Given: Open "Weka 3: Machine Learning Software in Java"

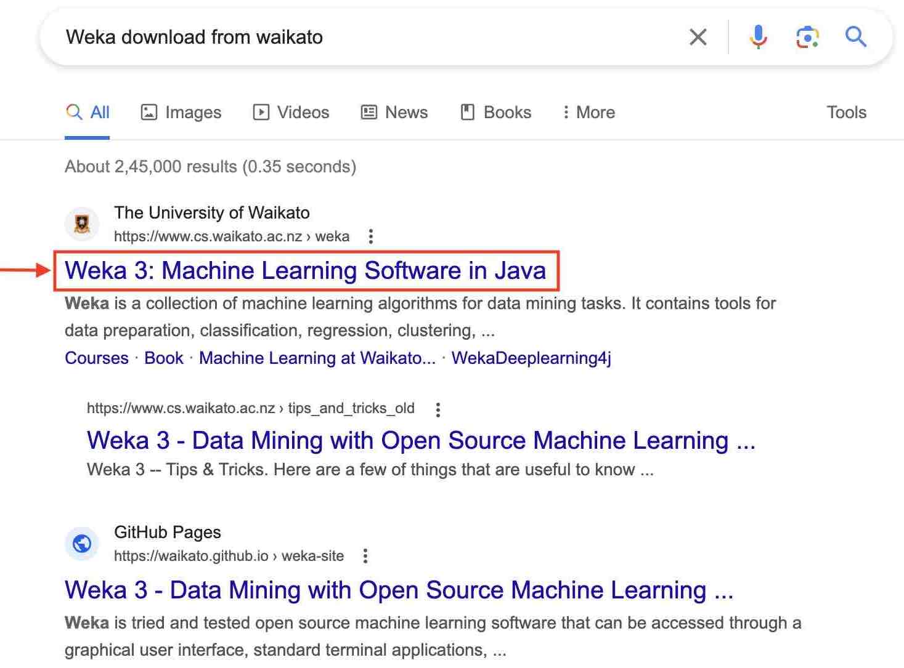Looking at the screenshot, I should (x=306, y=270).
